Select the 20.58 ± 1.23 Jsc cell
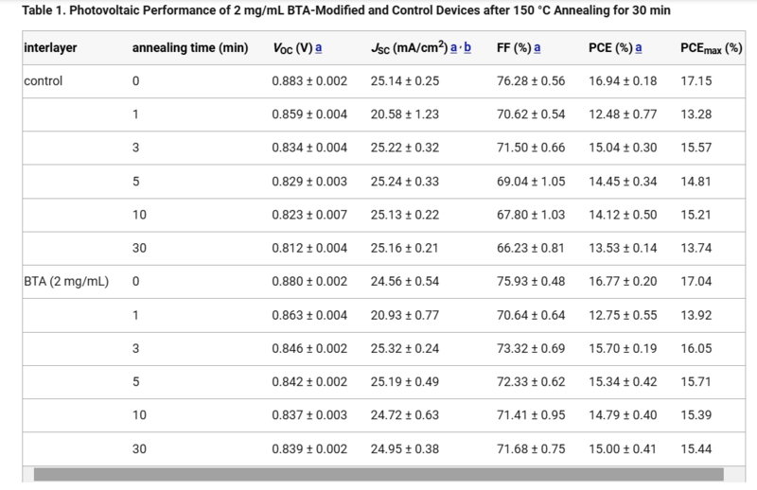This screenshot has width=757, height=490. click(405, 114)
